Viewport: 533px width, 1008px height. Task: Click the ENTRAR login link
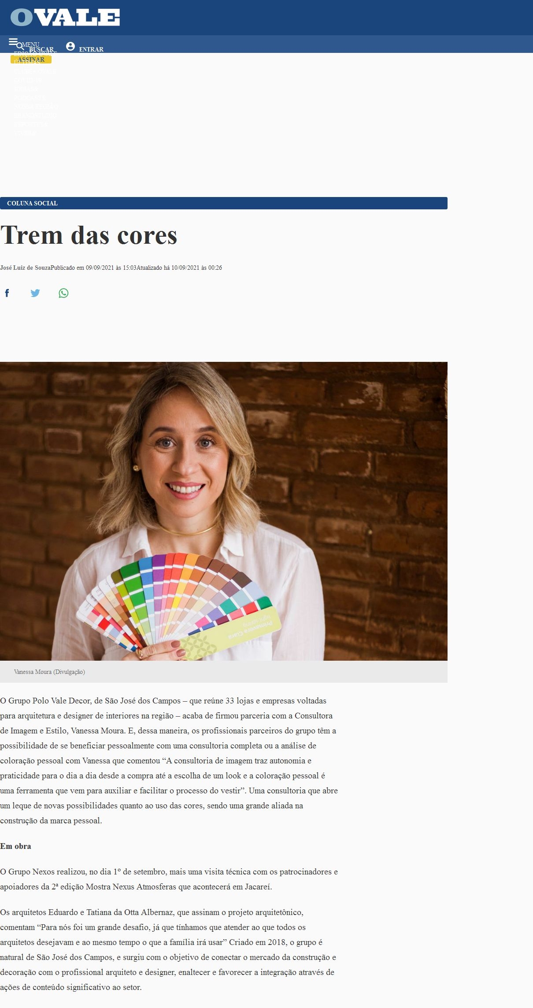[91, 49]
